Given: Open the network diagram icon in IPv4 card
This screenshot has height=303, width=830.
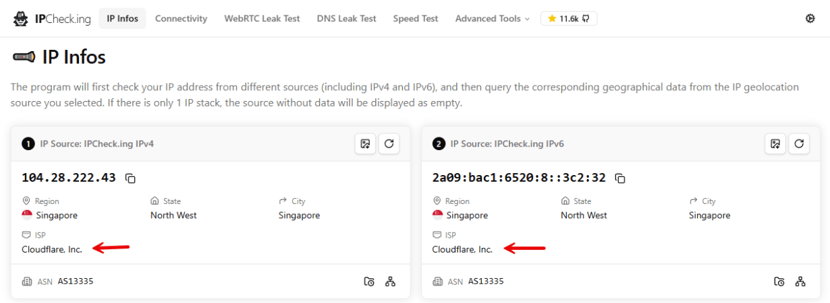Looking at the screenshot, I should click(x=390, y=281).
